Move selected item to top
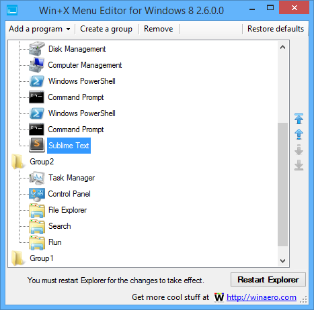Viewport: 314px width, 310px height. 299,119
